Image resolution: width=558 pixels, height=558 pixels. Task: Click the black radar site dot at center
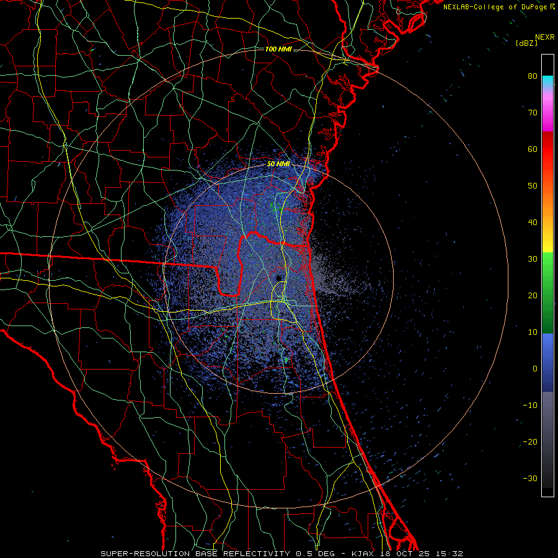(279, 278)
